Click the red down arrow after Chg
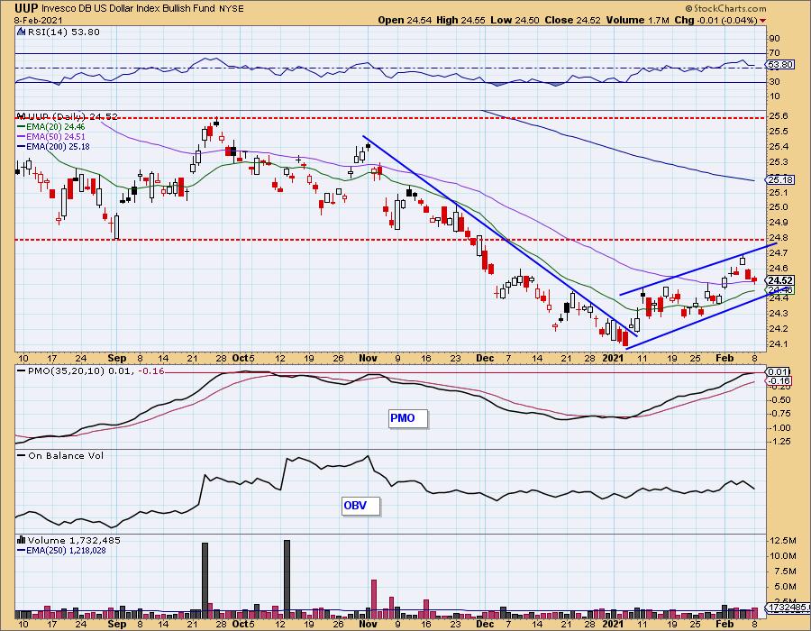The height and width of the screenshot is (631, 811). [763, 21]
